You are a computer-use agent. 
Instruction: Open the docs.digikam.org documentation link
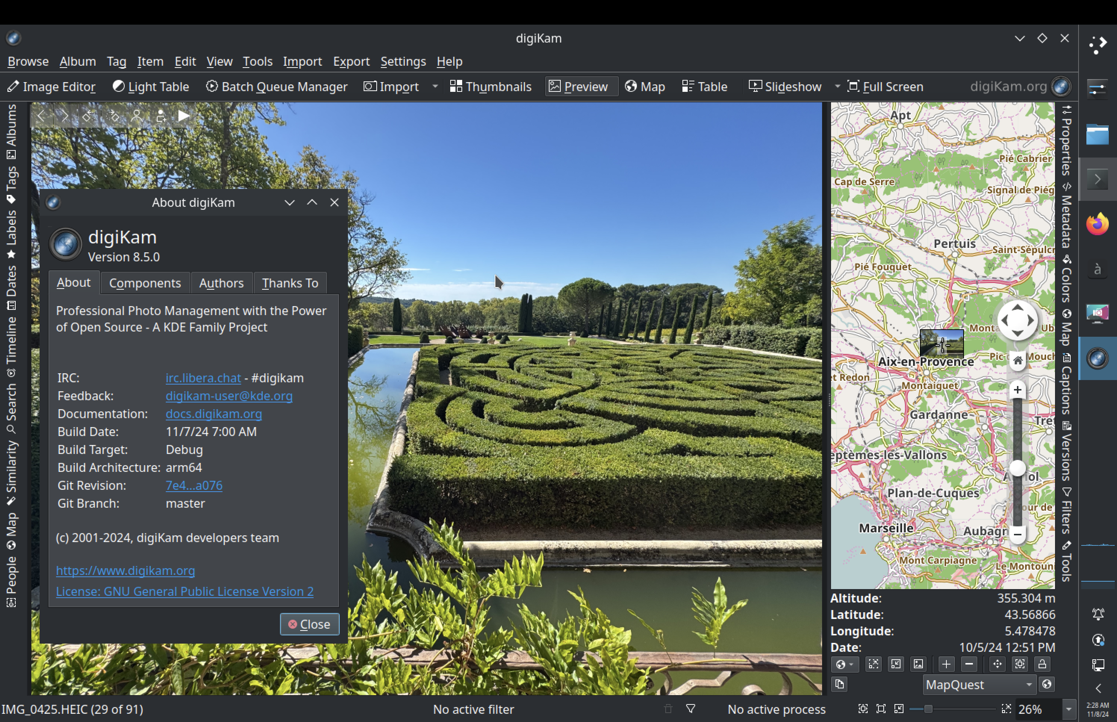tap(214, 414)
